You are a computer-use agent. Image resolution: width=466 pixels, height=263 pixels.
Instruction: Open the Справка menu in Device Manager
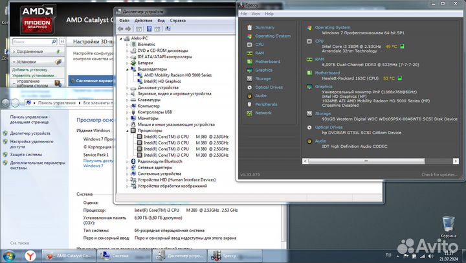point(178,21)
